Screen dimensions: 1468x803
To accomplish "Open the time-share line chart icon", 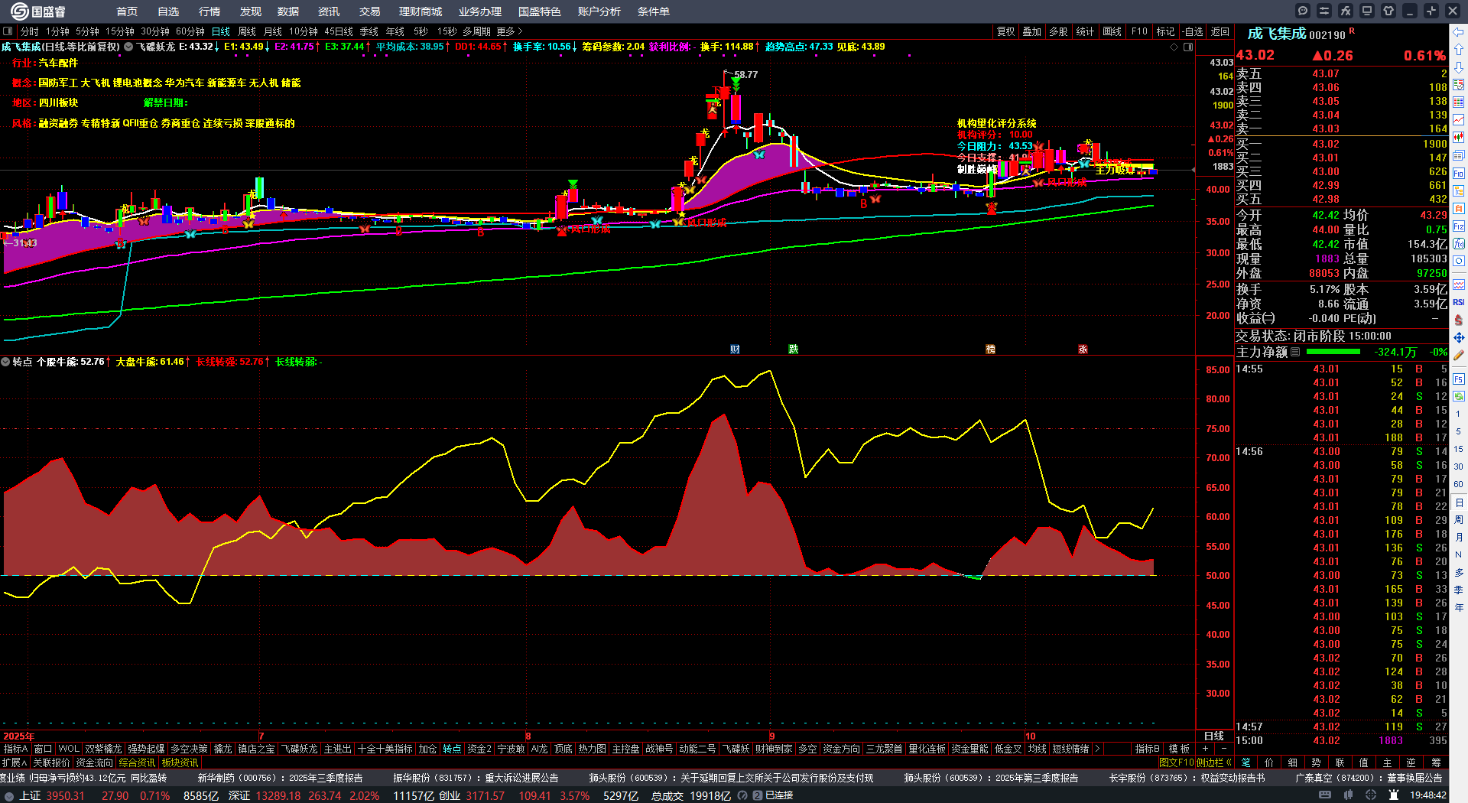I will [1459, 120].
